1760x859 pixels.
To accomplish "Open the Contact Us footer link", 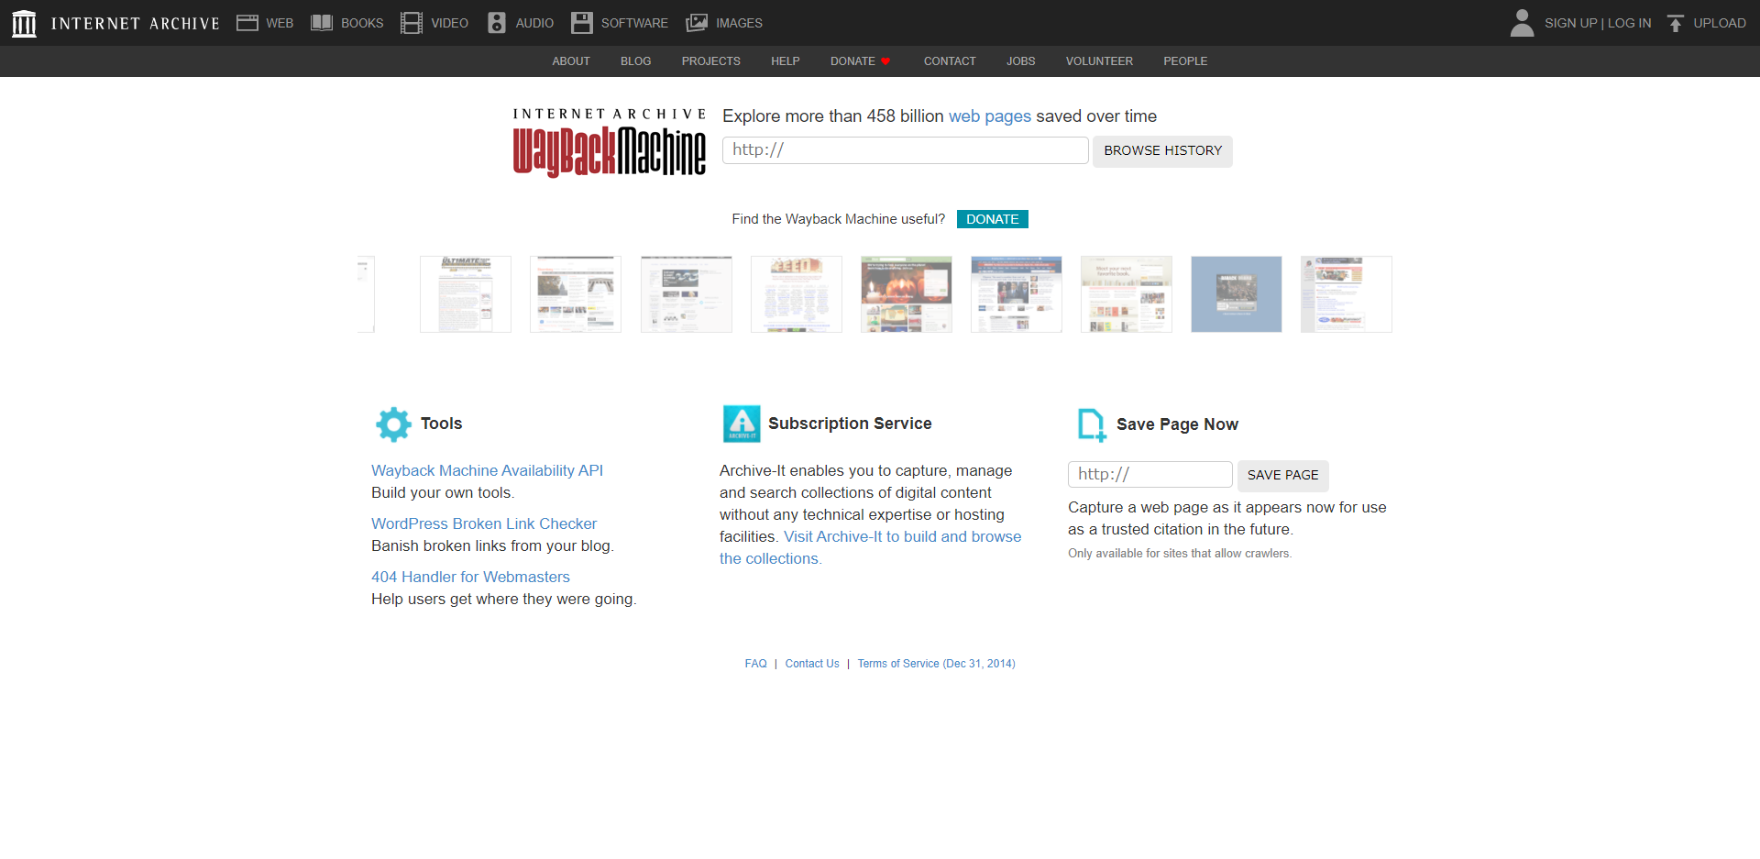I will pyautogui.click(x=812, y=664).
